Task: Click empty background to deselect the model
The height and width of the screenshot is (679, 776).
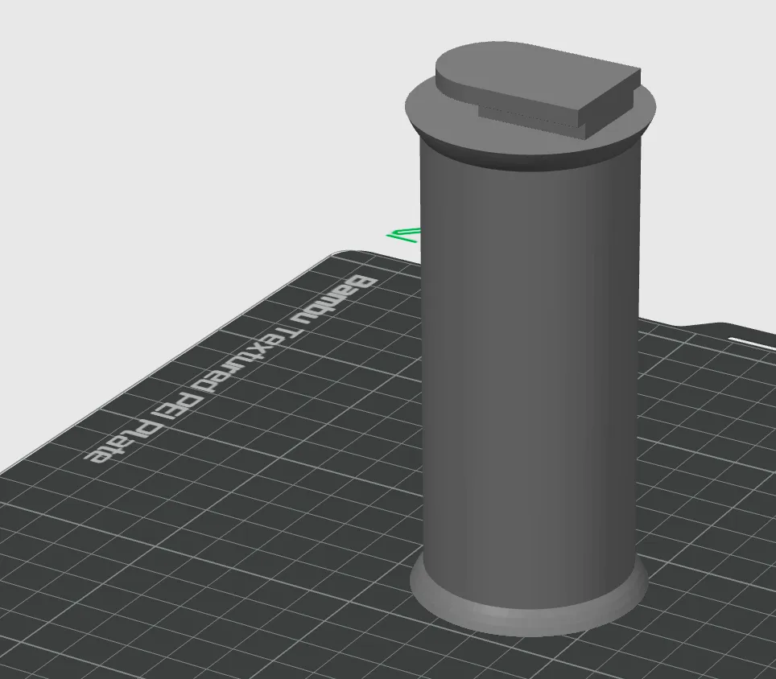Action: (x=121, y=121)
